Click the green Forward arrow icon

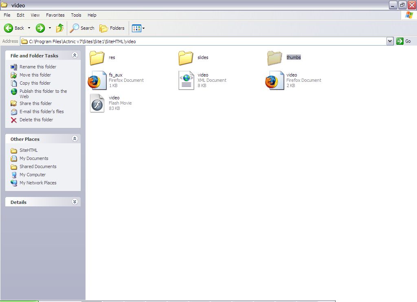40,28
